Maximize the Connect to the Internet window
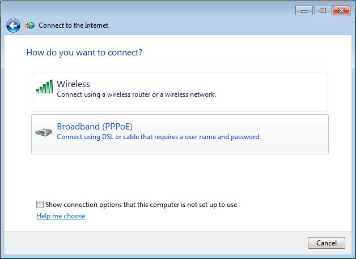 pos(323,11)
